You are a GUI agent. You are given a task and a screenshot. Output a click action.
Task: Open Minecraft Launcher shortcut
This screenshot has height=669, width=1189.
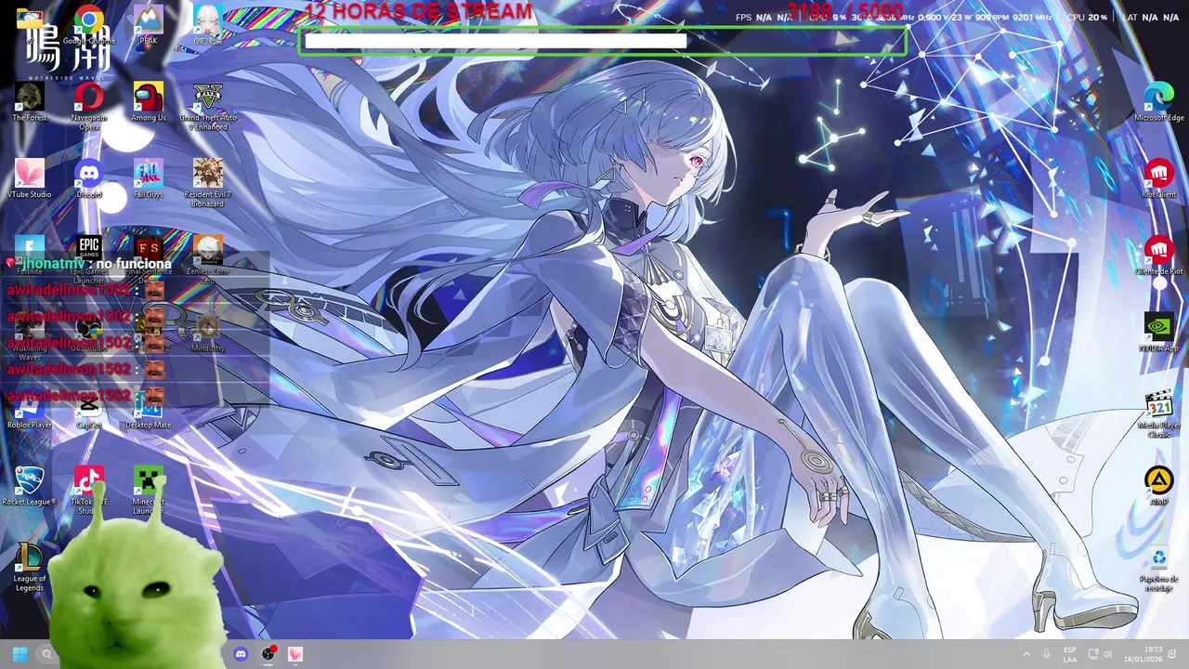point(149,490)
